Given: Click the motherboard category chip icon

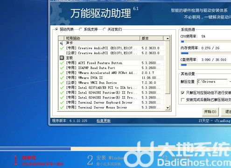Looking at the screenshot, I should pyautogui.click(x=62, y=58).
